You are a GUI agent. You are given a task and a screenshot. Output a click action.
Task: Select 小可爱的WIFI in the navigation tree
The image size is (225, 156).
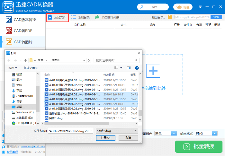(x=25, y=96)
